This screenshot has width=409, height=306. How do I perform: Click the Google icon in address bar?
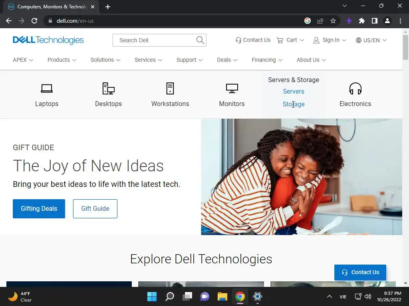(x=308, y=21)
